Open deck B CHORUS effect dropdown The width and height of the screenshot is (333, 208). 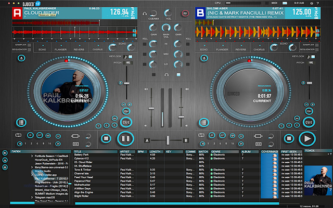[x=260, y=45]
